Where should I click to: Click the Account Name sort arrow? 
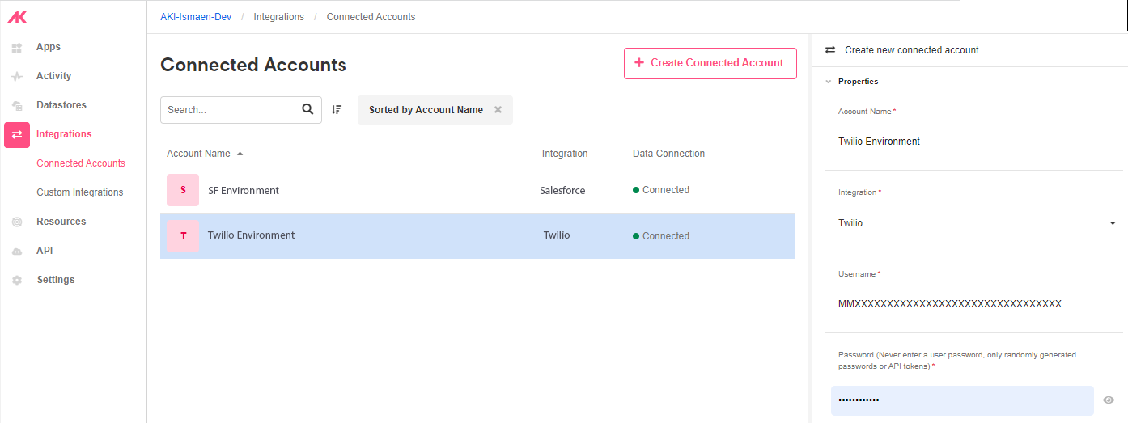[240, 154]
